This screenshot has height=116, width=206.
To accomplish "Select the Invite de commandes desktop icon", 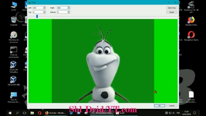I will tap(14, 52).
